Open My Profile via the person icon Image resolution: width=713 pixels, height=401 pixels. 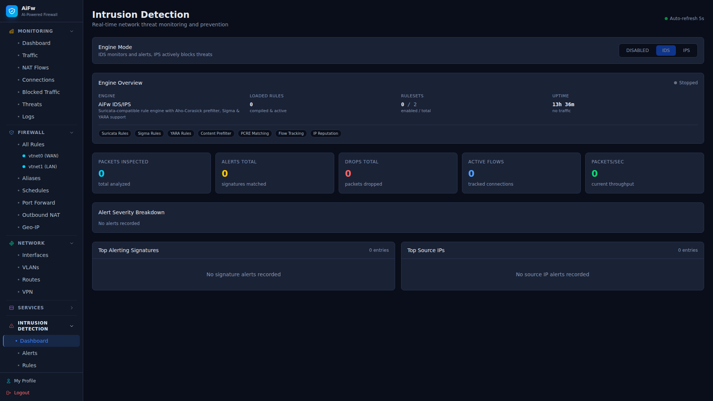tap(8, 381)
